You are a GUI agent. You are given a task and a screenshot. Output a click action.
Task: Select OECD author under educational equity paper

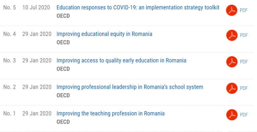tap(63, 43)
